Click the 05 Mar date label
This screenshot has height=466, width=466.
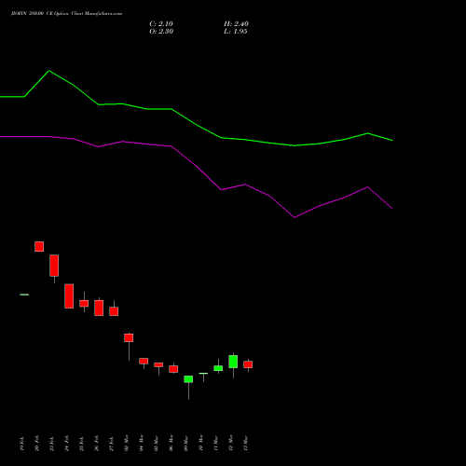(x=156, y=443)
